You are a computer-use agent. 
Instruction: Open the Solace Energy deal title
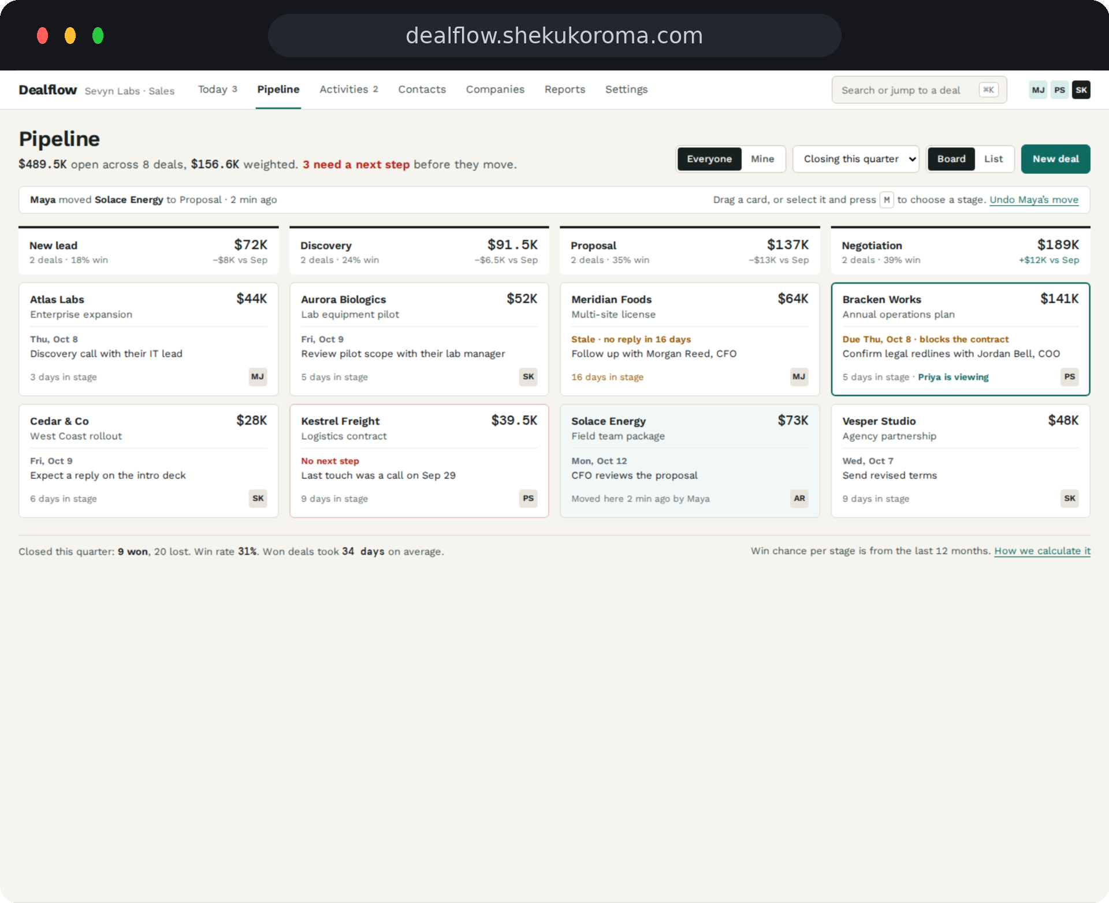coord(608,421)
